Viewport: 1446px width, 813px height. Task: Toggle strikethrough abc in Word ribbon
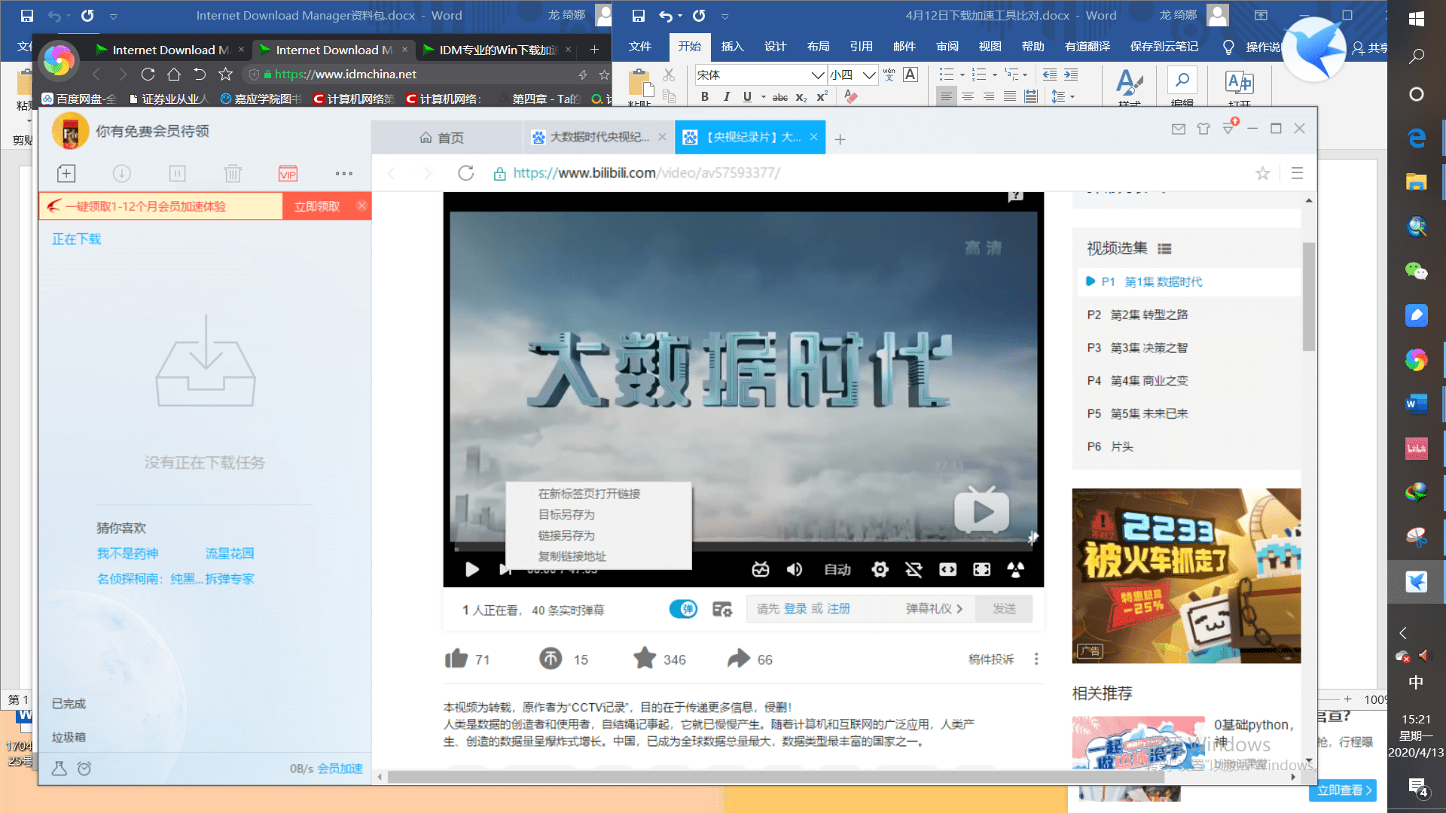pyautogui.click(x=780, y=97)
